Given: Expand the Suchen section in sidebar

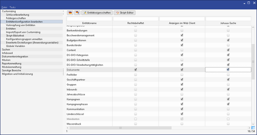Looking at the screenshot, I should [x=6, y=50].
